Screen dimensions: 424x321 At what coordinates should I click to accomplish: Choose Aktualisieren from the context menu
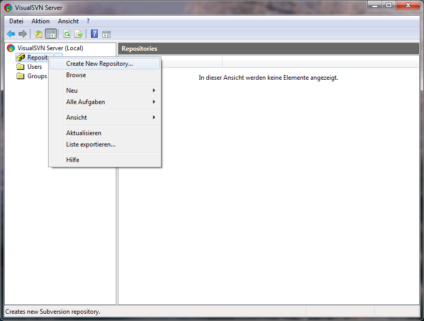[x=104, y=133]
